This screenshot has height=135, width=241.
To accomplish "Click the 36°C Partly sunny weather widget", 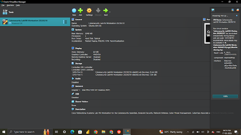I will pos(171,132).
